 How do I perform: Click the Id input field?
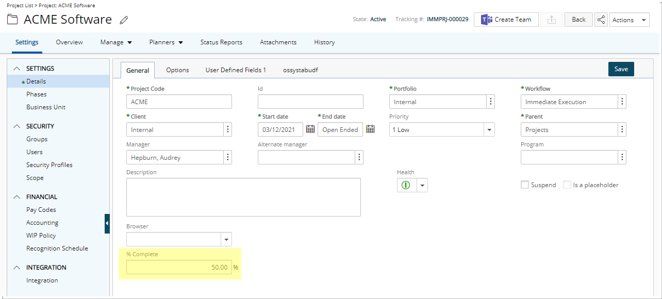coord(310,102)
